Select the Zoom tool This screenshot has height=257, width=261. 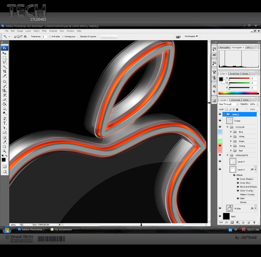[5, 151]
